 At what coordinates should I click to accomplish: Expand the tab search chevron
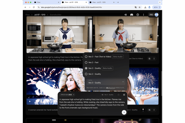[160, 2]
